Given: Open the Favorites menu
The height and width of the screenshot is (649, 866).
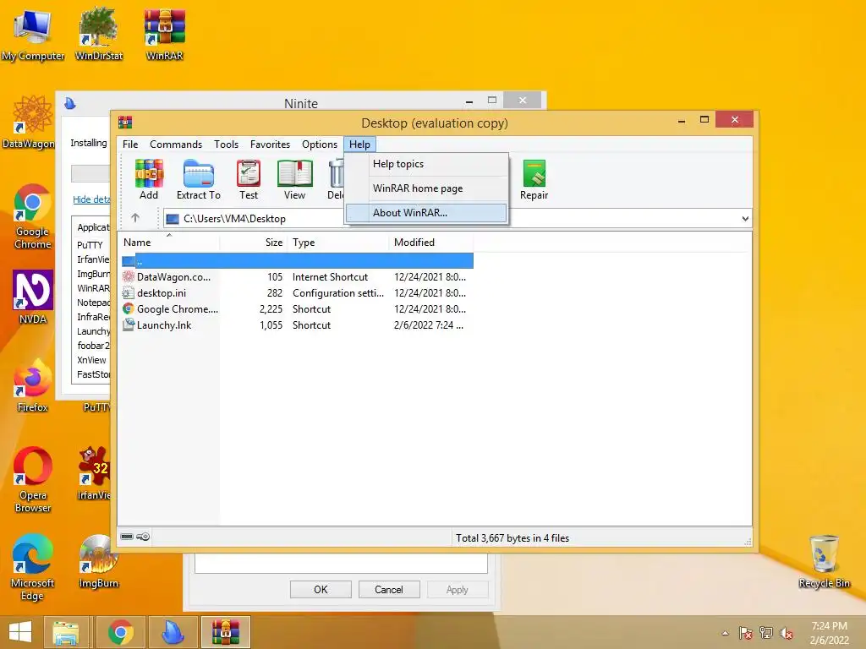Looking at the screenshot, I should [270, 144].
